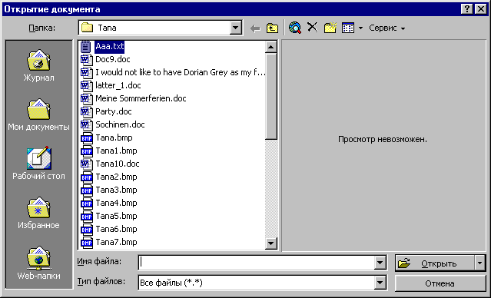Click the Word icon beside Doc9.doc

pos(86,59)
